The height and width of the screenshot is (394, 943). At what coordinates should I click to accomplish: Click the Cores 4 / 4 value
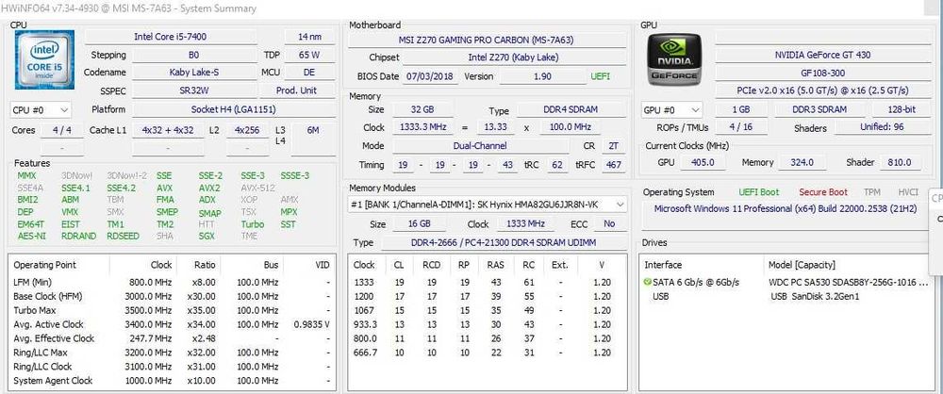(x=62, y=130)
